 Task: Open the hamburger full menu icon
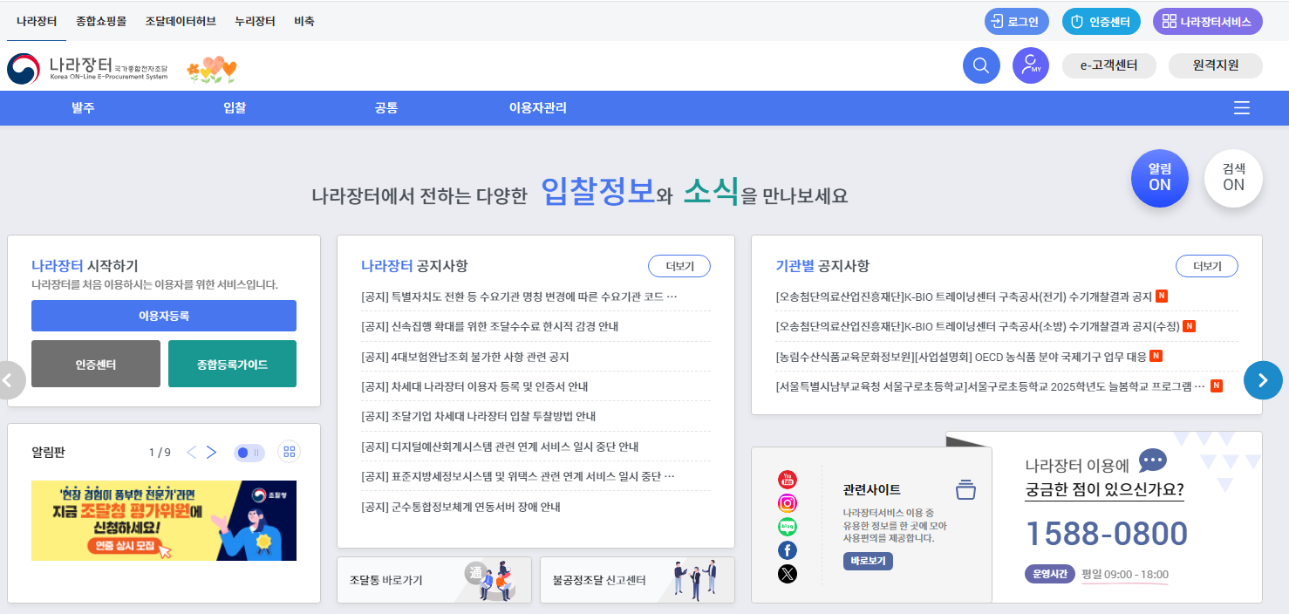coord(1242,108)
